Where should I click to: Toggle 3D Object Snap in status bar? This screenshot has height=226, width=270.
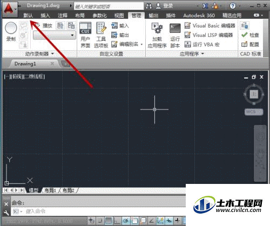tap(143, 221)
